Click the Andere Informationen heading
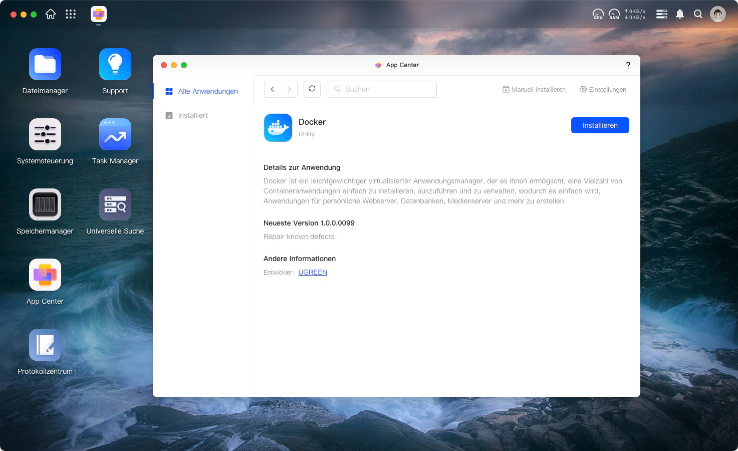The height and width of the screenshot is (451, 738). tap(300, 259)
